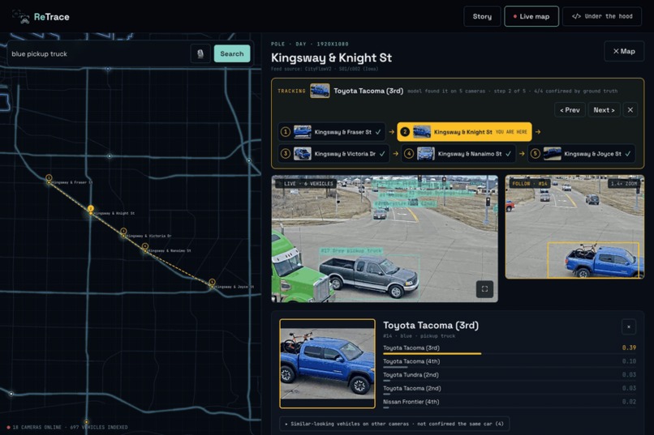This screenshot has height=435, width=654.
Task: Select step 3 Kingsway & Victoria Dr
Action: [333, 154]
